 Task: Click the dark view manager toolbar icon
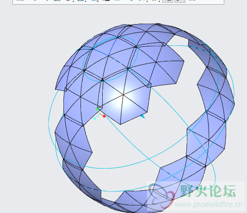pyautogui.click(x=106, y=0)
